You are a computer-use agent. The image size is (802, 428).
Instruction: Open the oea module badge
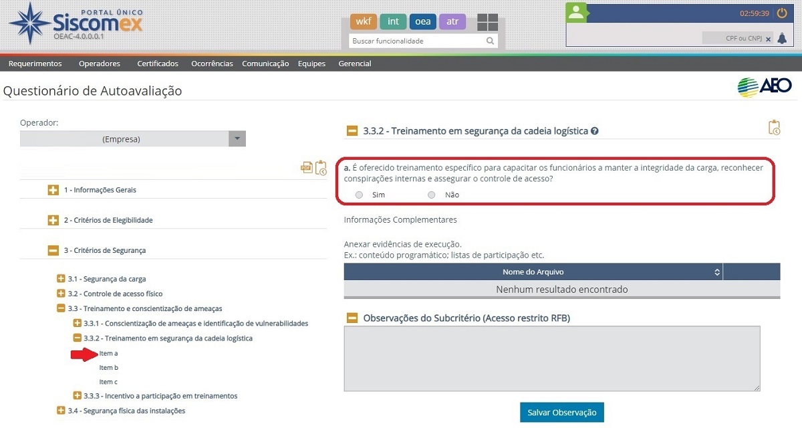coord(422,21)
